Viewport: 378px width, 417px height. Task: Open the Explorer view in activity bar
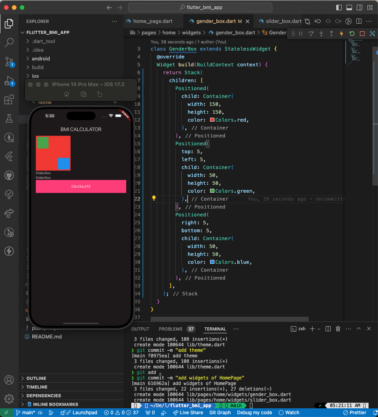[x=9, y=23]
